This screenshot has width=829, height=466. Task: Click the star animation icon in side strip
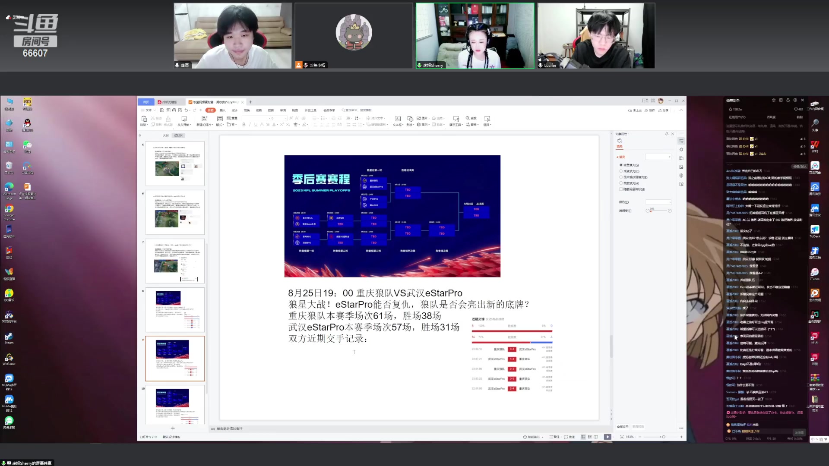[x=681, y=150]
